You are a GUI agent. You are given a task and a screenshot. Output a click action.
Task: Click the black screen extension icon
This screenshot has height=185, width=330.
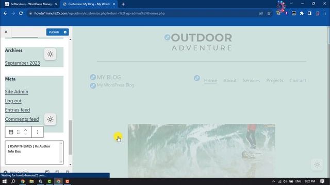294,13
